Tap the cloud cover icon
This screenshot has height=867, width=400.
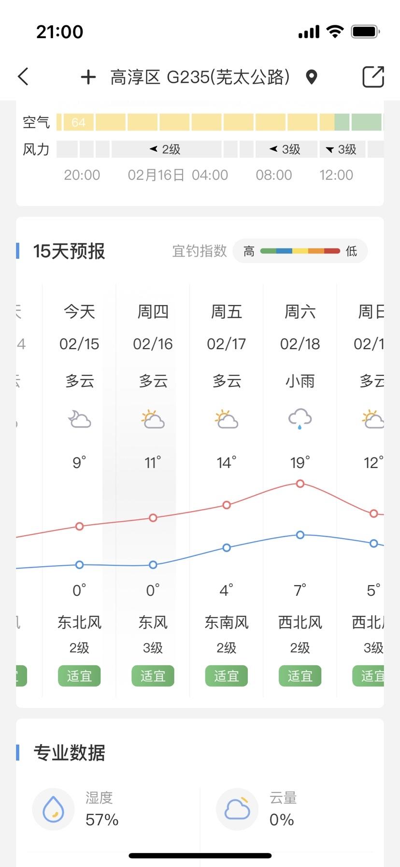(237, 808)
